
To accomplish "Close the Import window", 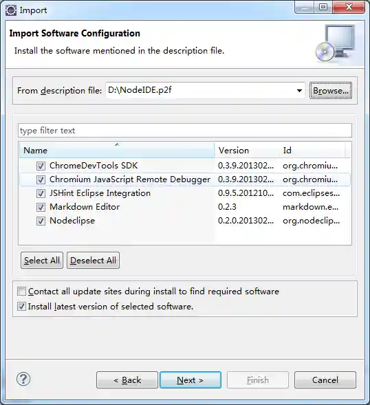I will [349, 7].
